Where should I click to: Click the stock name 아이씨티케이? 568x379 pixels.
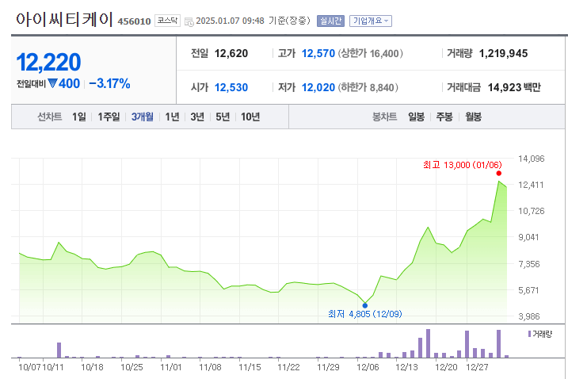64,20
